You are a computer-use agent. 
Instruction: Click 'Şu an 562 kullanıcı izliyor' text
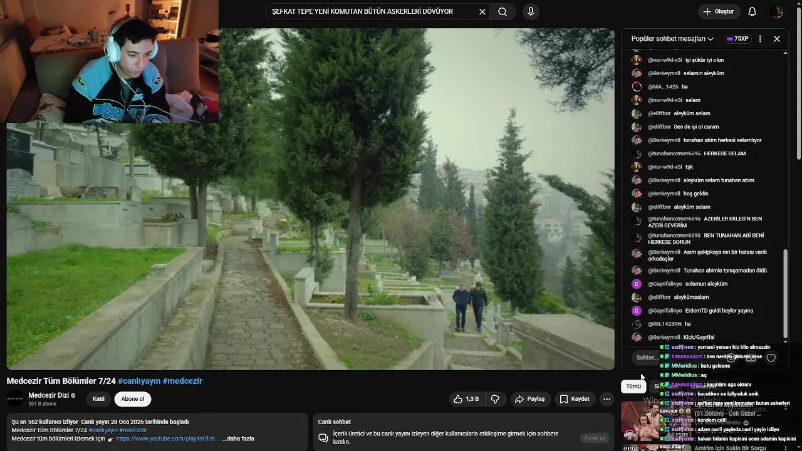(x=44, y=422)
